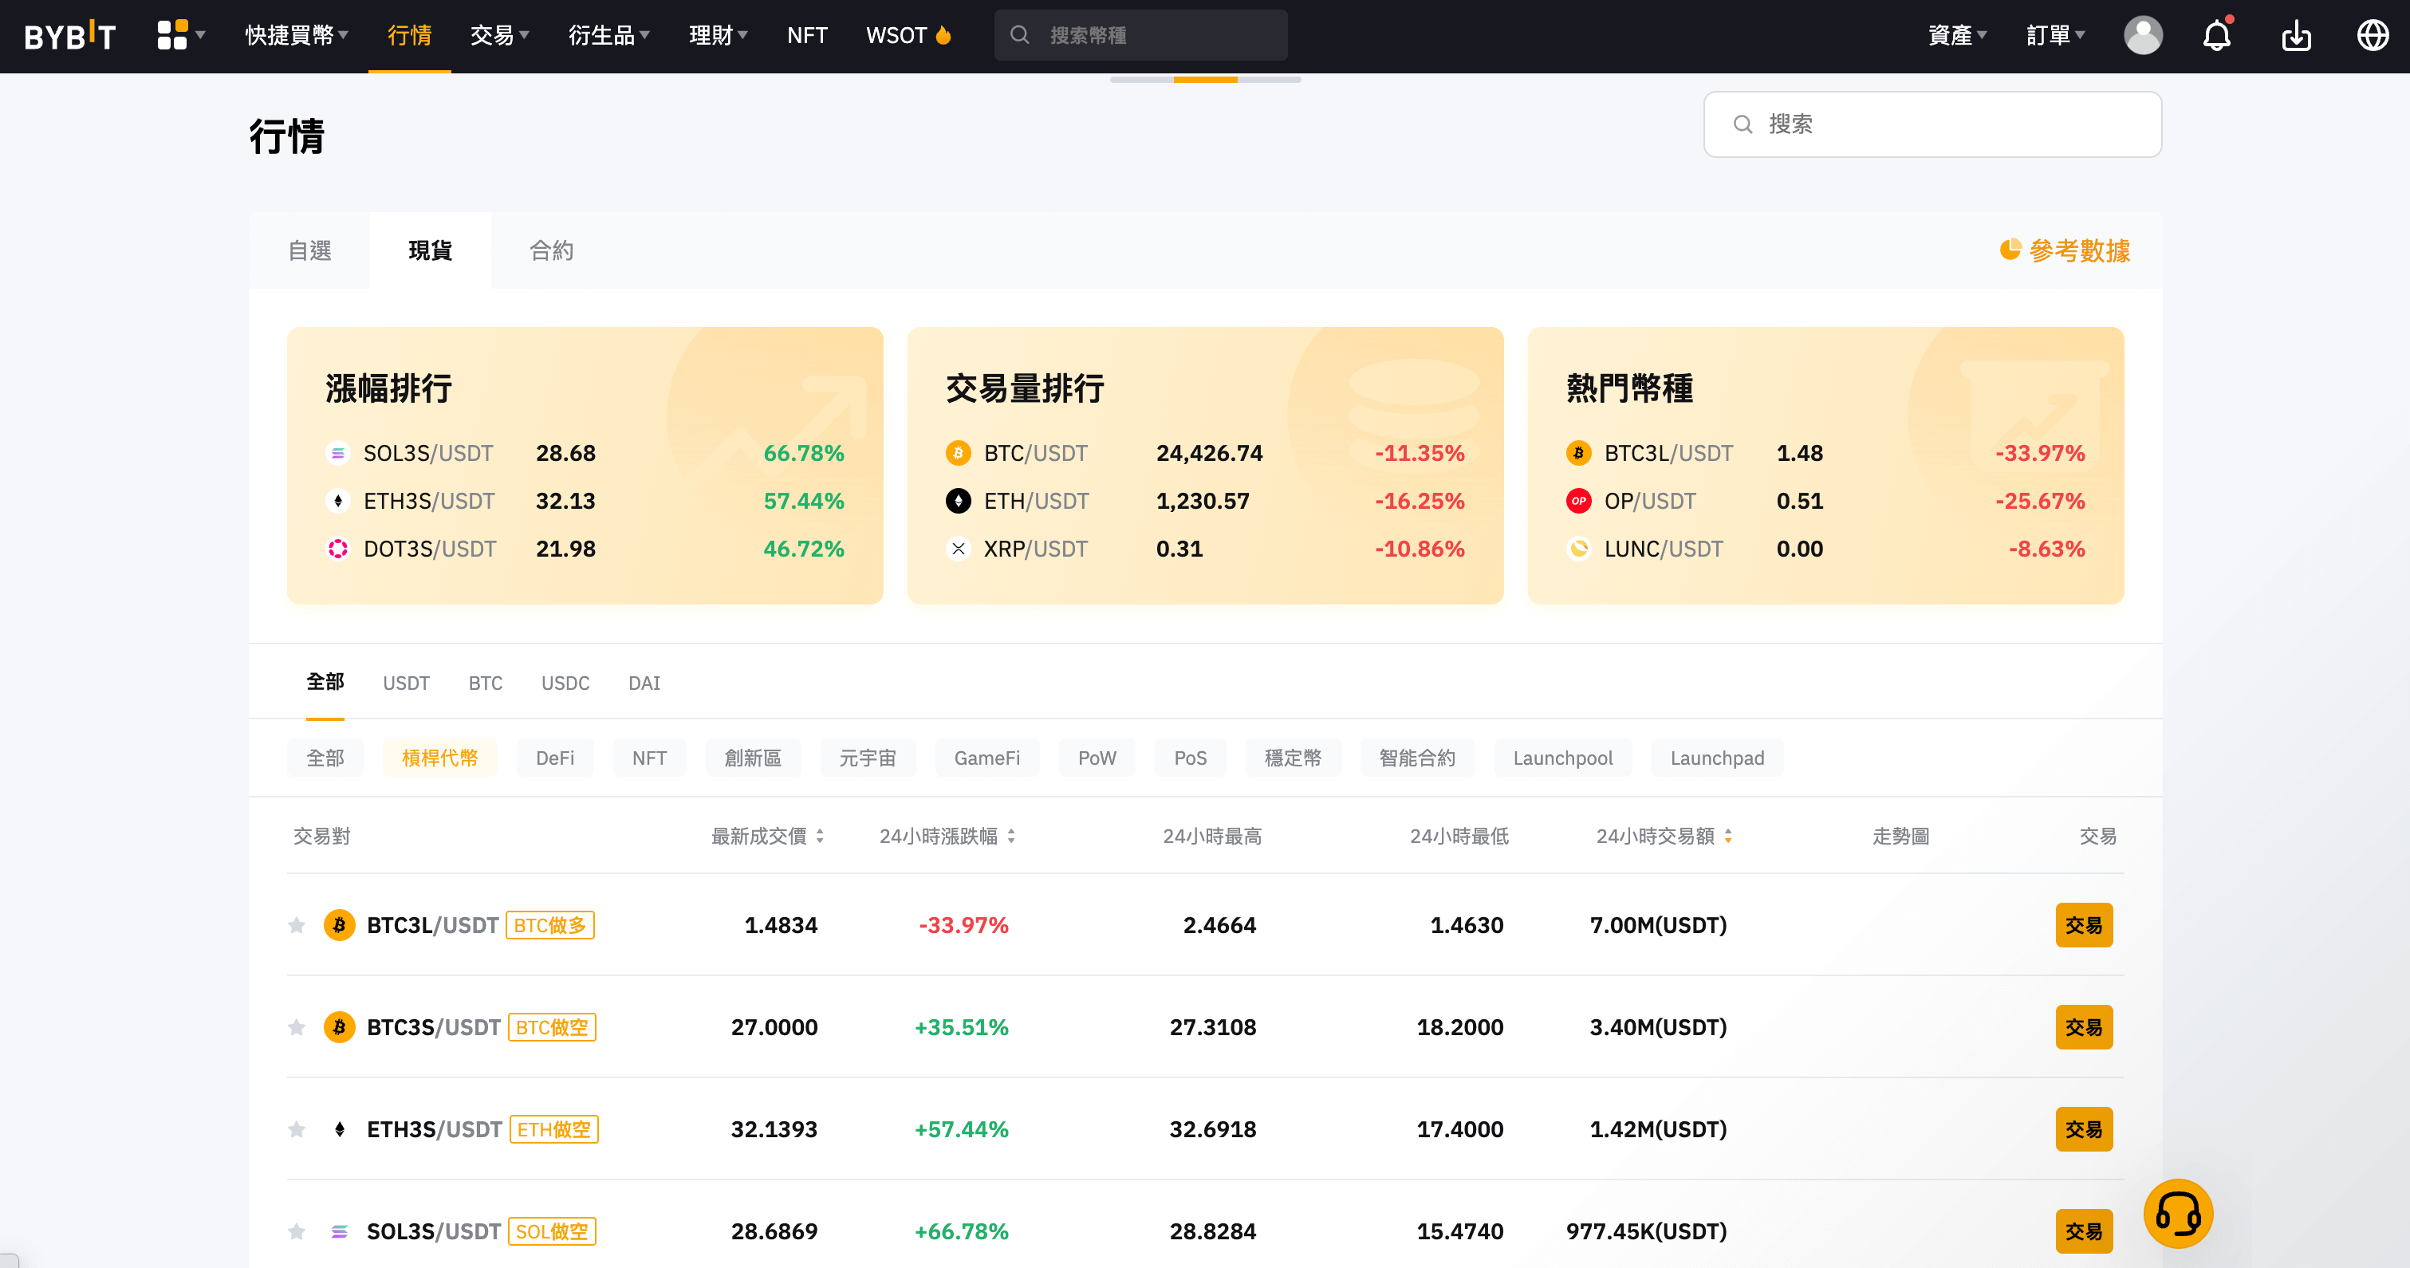2410x1268 pixels.
Task: Star the ETH3S/USDT trading pair
Action: point(297,1129)
